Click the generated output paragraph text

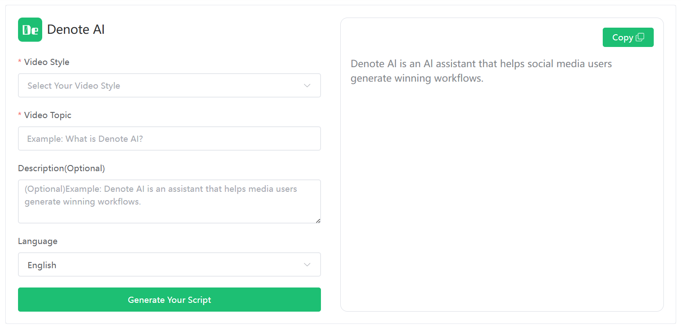481,71
